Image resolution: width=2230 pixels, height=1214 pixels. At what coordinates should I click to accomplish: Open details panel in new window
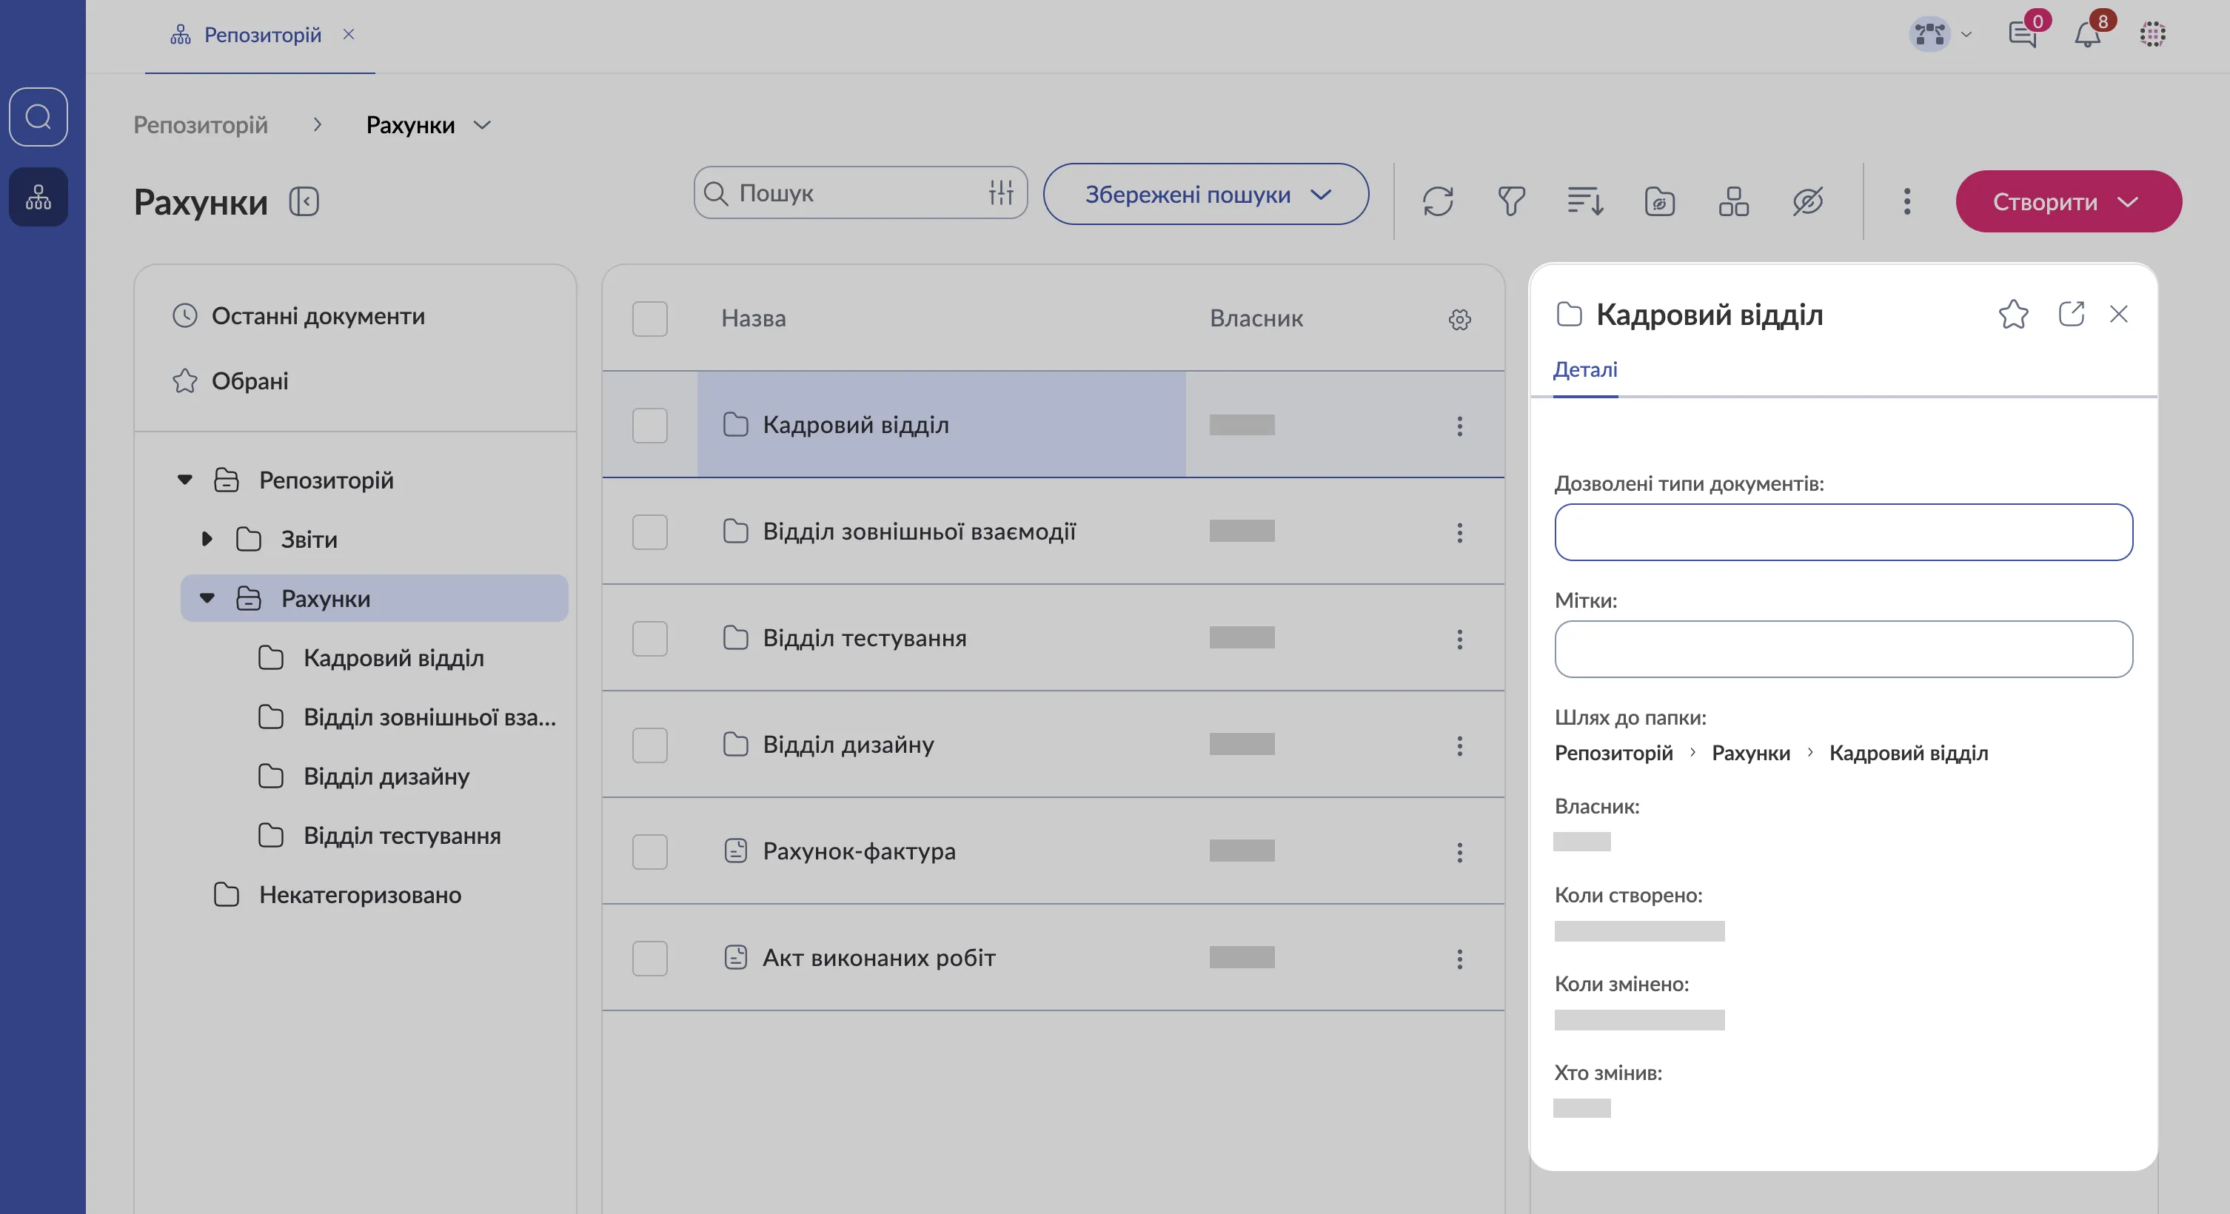[2071, 314]
